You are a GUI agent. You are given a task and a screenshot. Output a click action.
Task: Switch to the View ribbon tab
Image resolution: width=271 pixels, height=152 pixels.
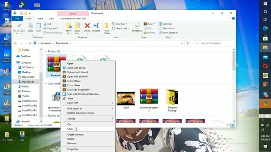(x=51, y=19)
